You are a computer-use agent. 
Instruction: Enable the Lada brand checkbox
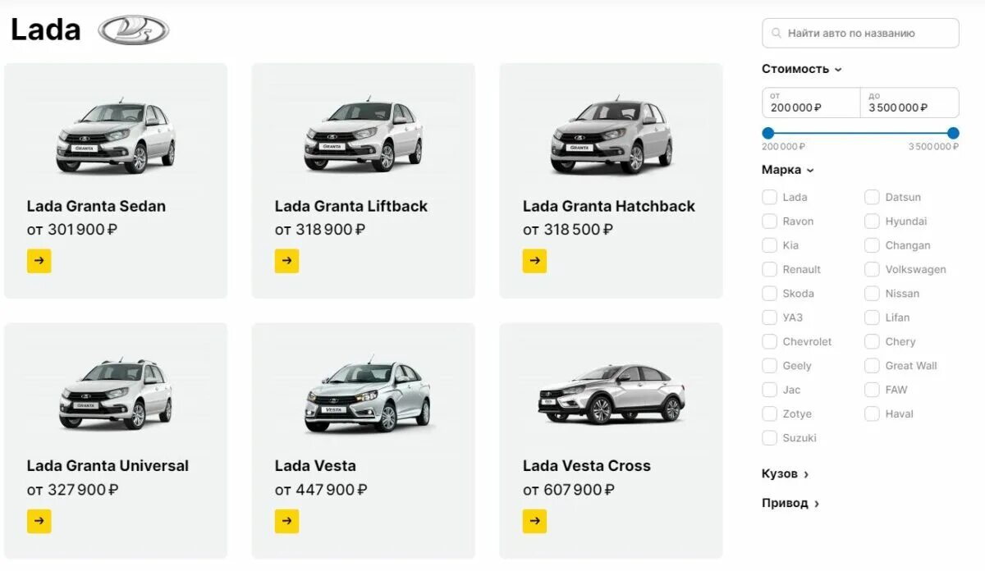click(x=770, y=197)
